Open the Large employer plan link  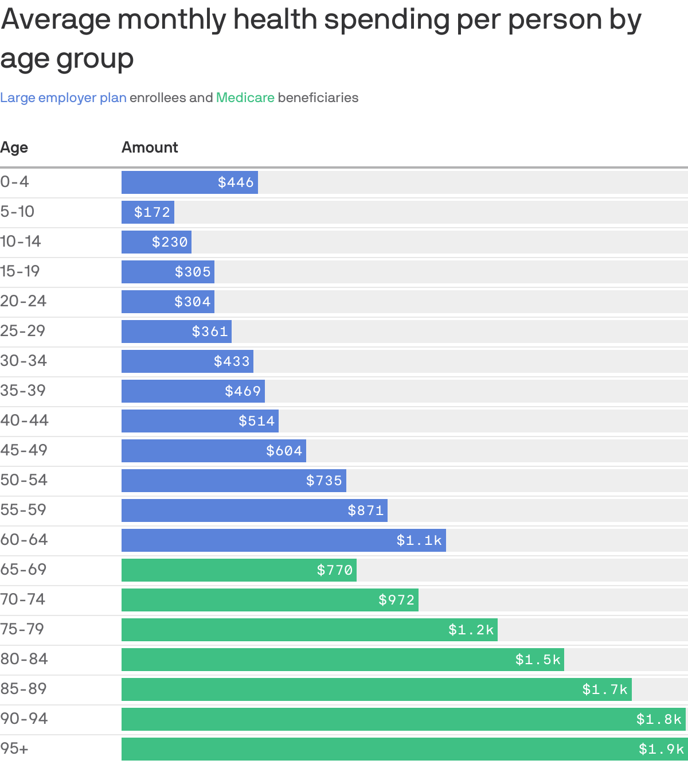coord(63,98)
